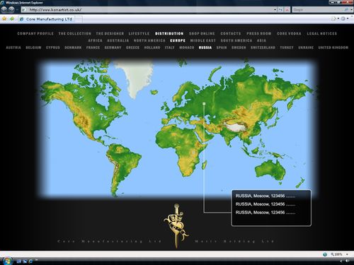Click the volume speaker tray icon

pyautogui.click(x=347, y=261)
